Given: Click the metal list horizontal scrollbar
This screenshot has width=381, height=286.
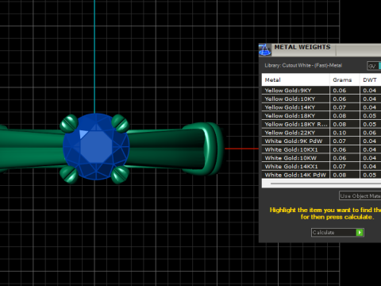Looking at the screenshot, I should pos(321,184).
